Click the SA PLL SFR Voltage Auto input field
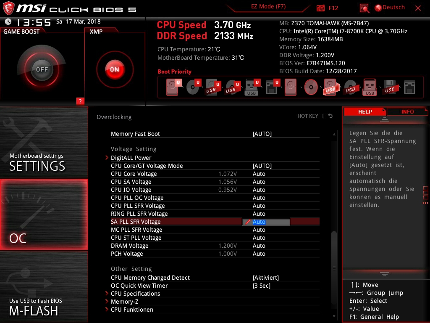 click(x=266, y=222)
